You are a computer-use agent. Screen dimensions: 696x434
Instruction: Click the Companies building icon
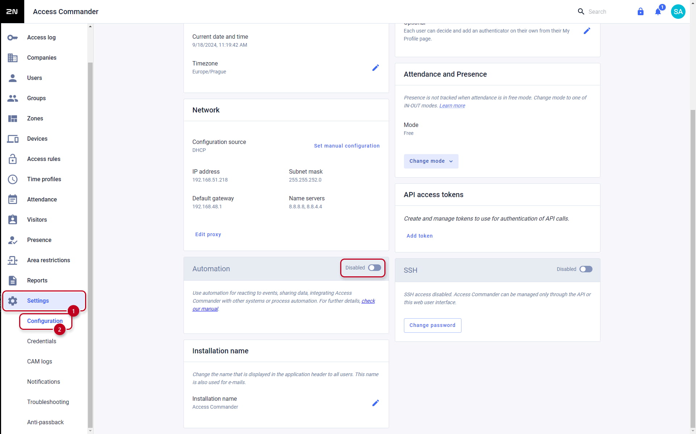(13, 58)
